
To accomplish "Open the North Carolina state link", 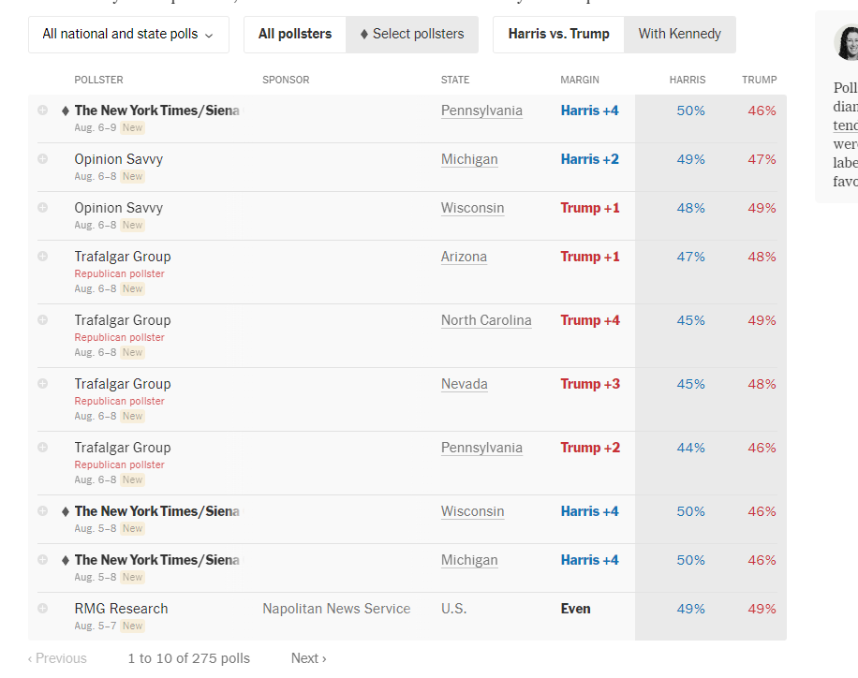I will coord(486,320).
